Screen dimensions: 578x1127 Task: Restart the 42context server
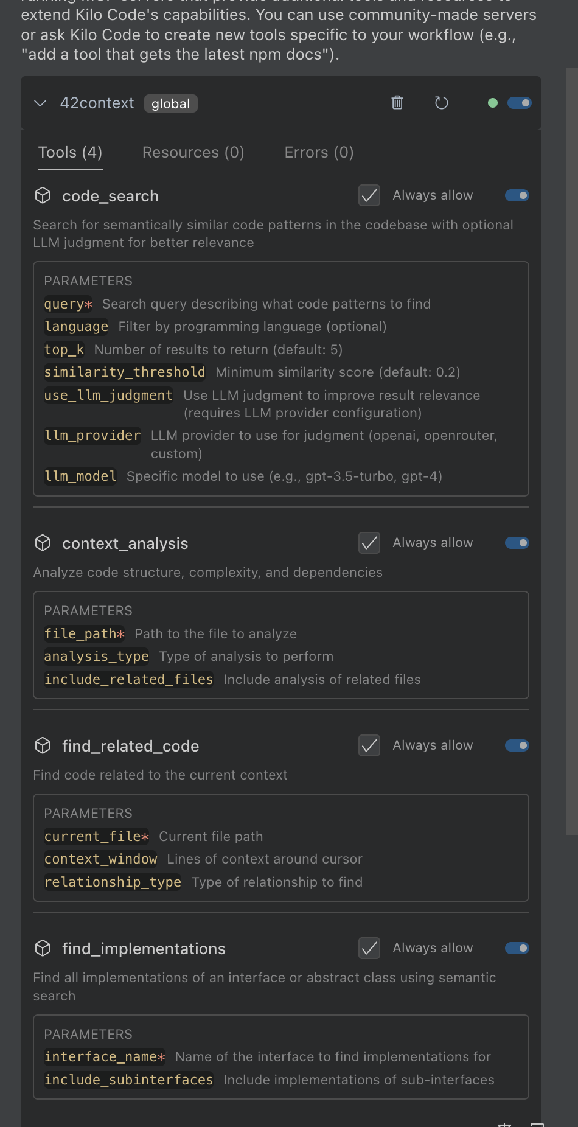442,103
